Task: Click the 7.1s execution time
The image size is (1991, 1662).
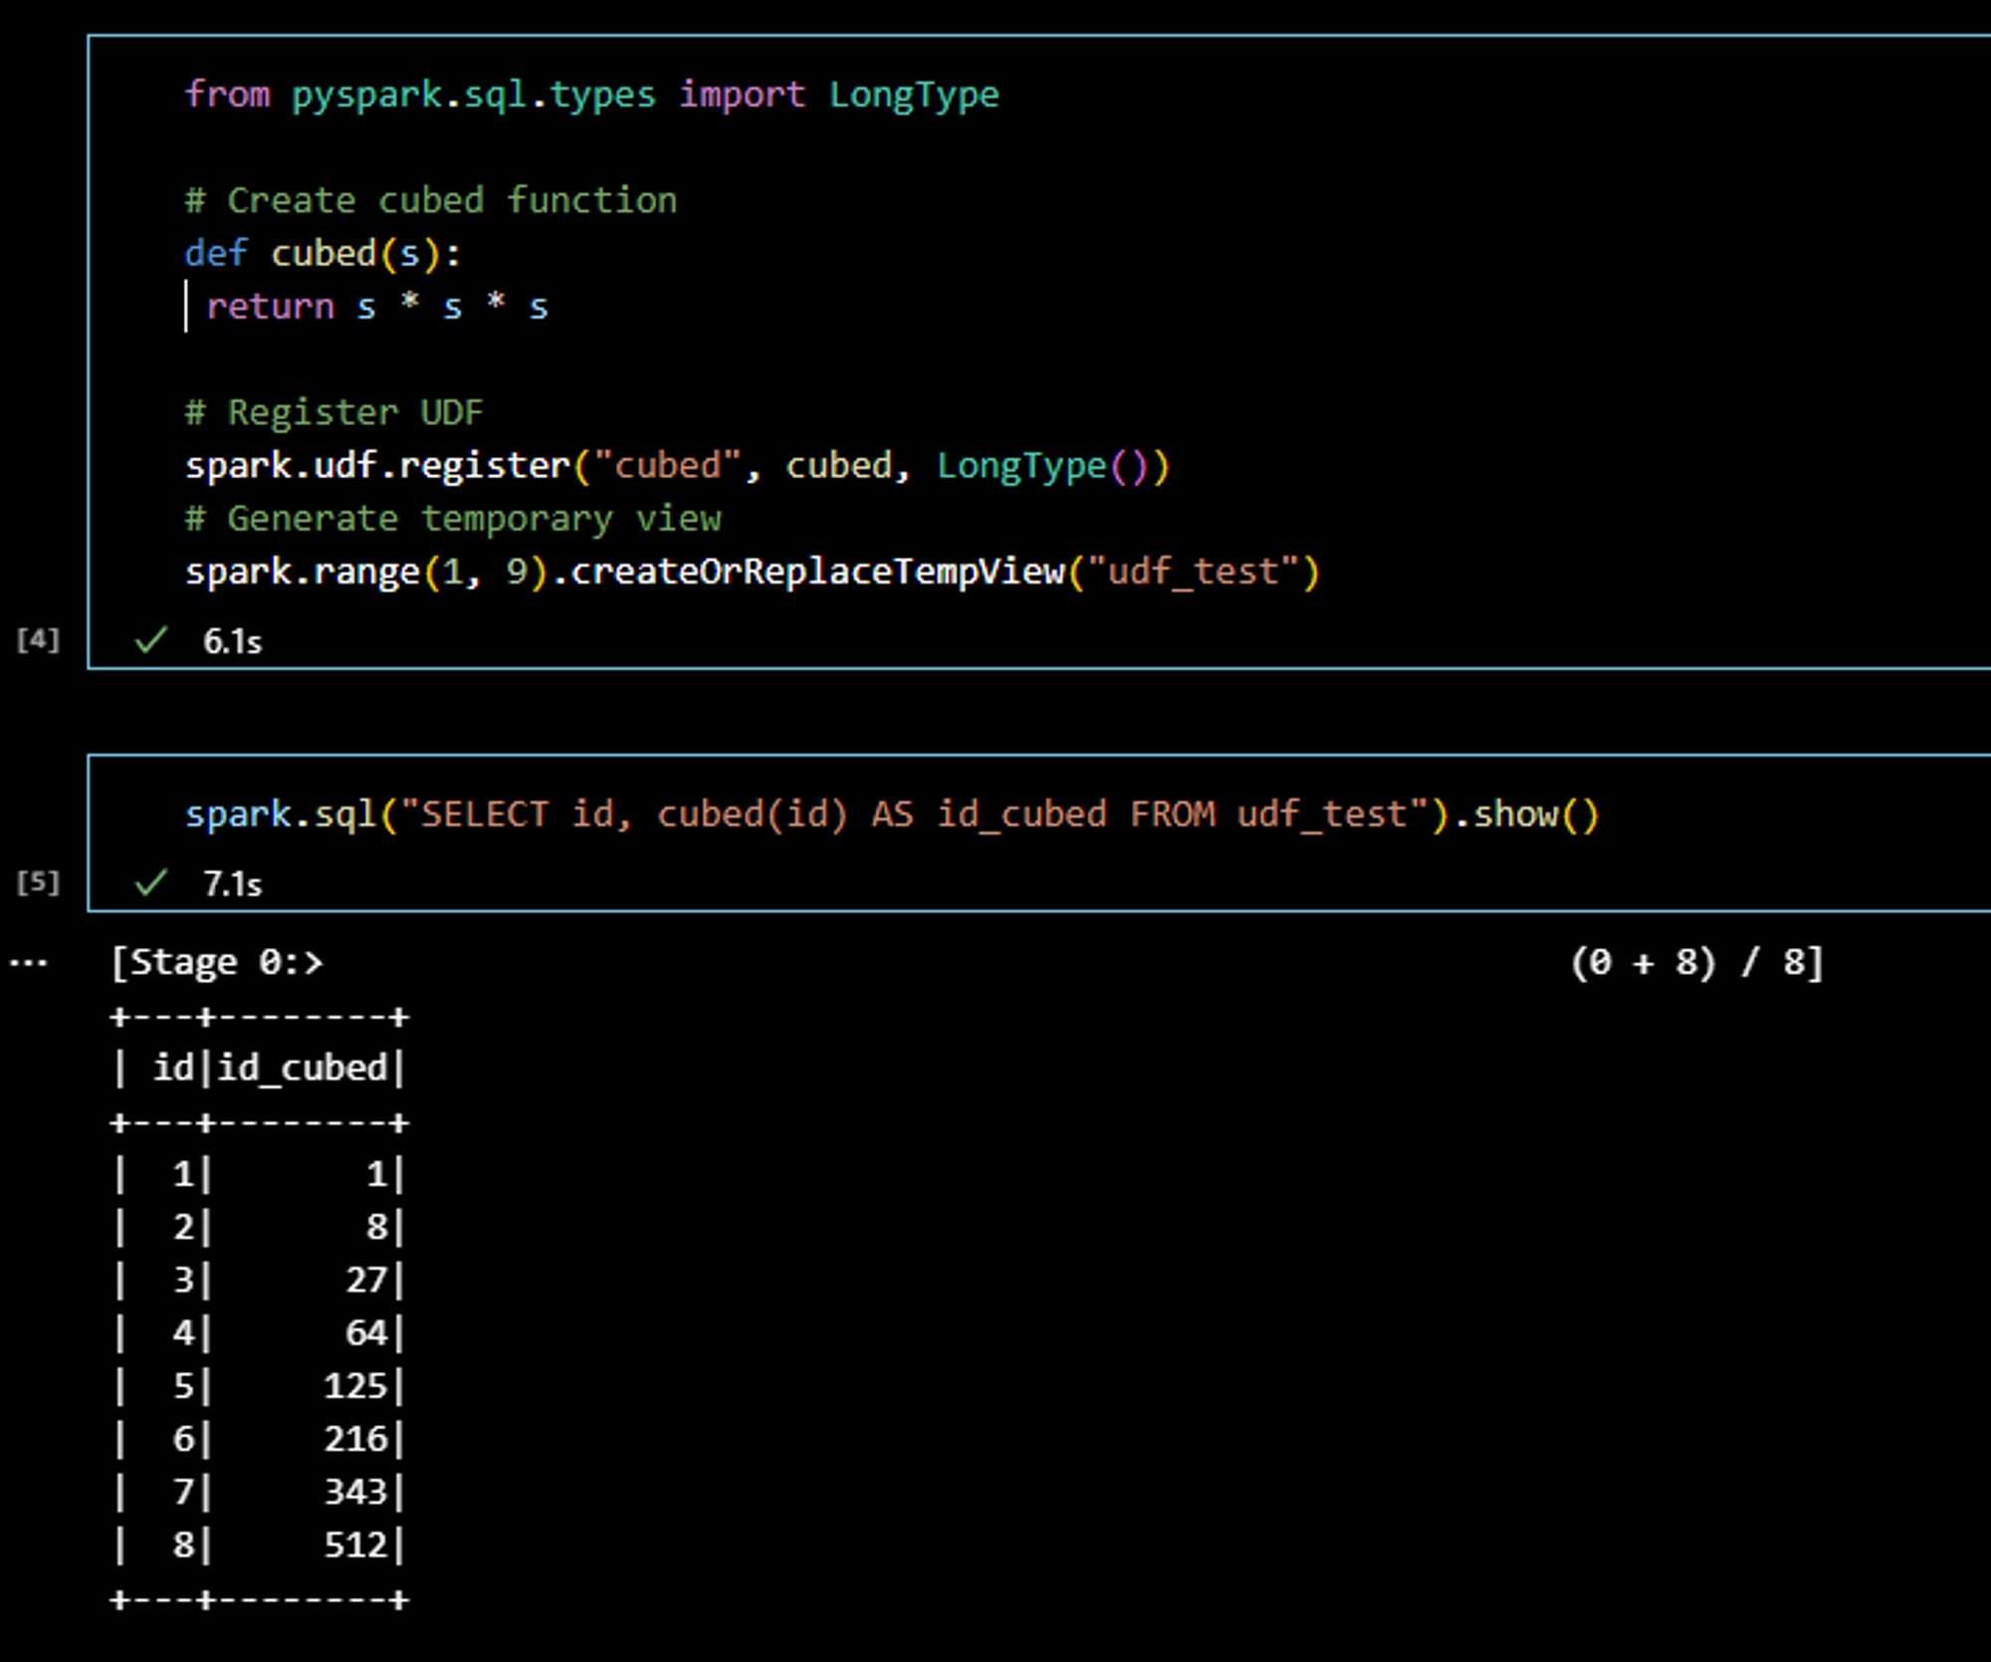Action: [232, 884]
